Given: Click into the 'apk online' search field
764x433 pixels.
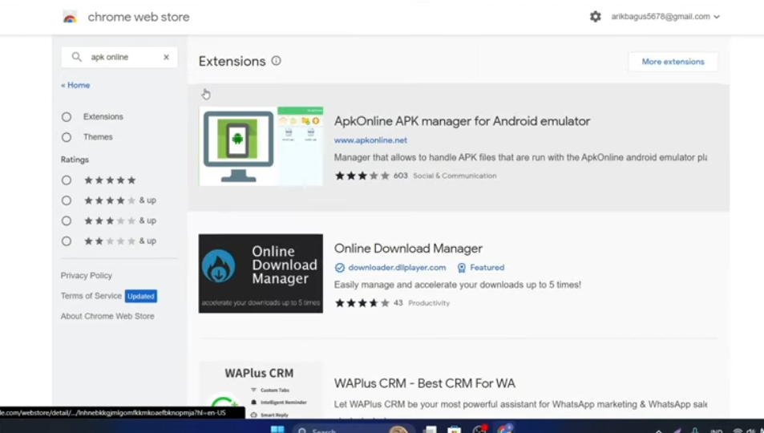Looking at the screenshot, I should coord(120,58).
